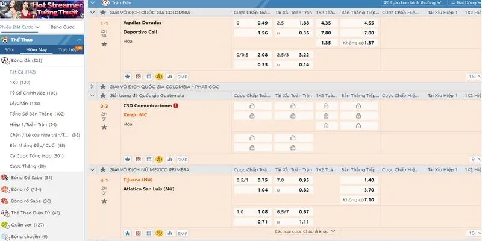Switch to the Sớm tab
This screenshot has height=241, width=482.
coord(9,50)
